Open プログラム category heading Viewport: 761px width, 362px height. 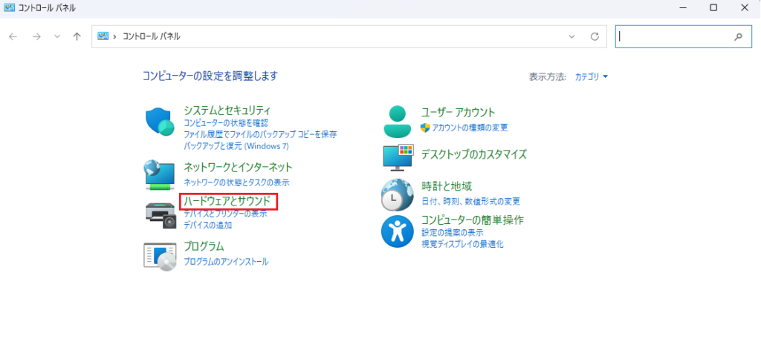tap(204, 246)
